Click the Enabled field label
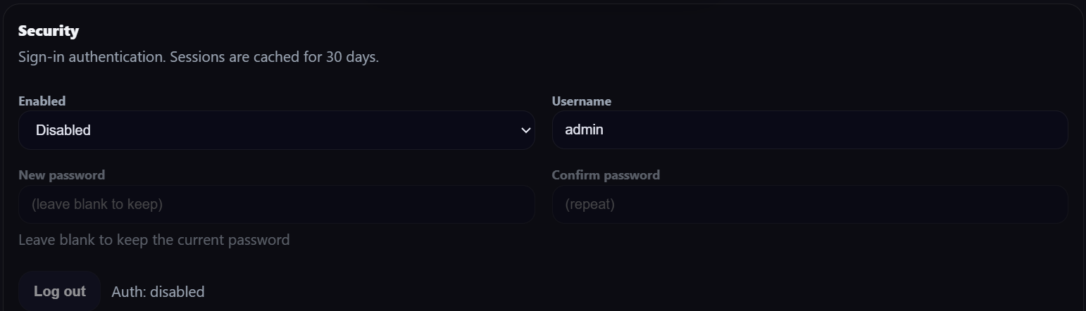 [x=42, y=101]
